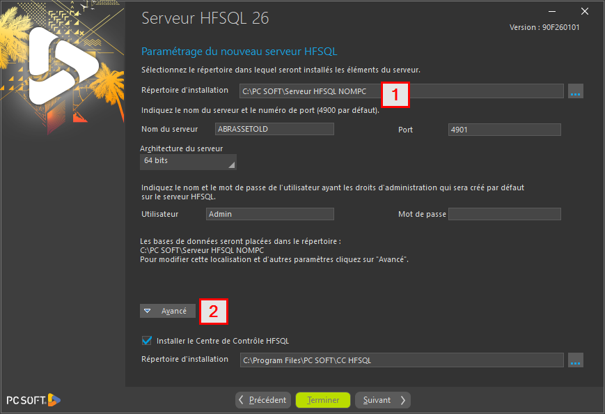Expand the Avancé settings section
Image resolution: width=605 pixels, height=414 pixels.
(x=168, y=311)
